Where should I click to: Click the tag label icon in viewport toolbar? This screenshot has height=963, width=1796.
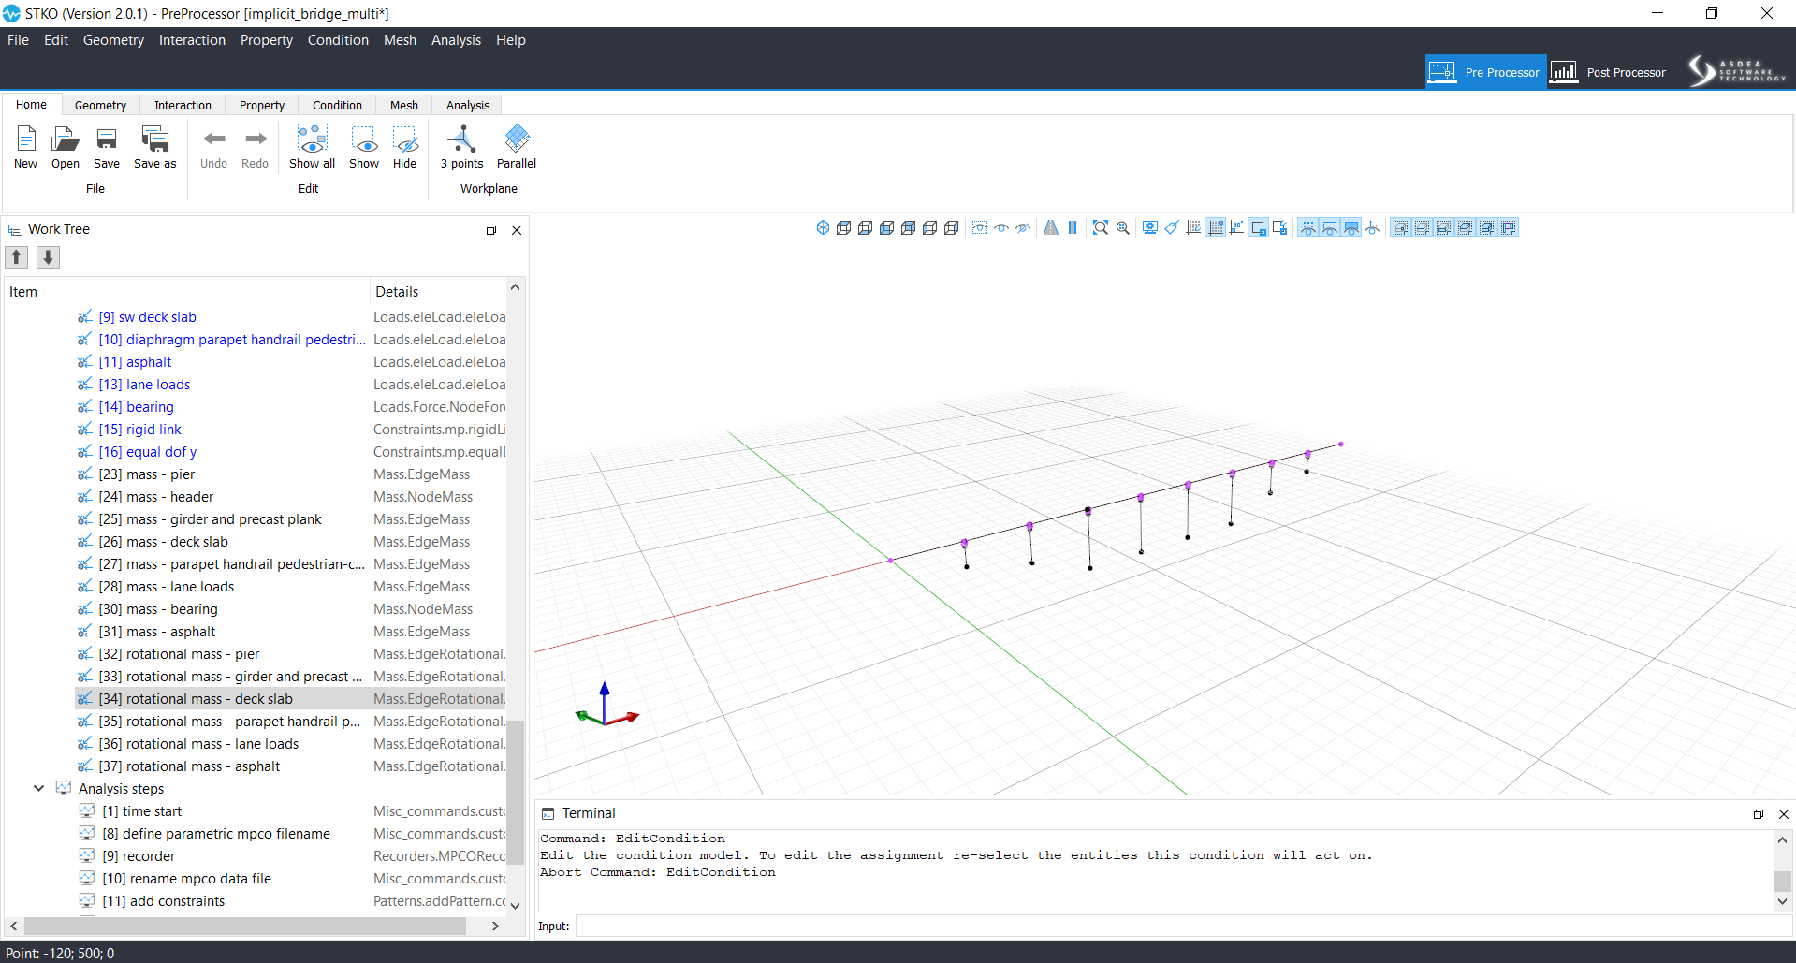(x=1172, y=227)
